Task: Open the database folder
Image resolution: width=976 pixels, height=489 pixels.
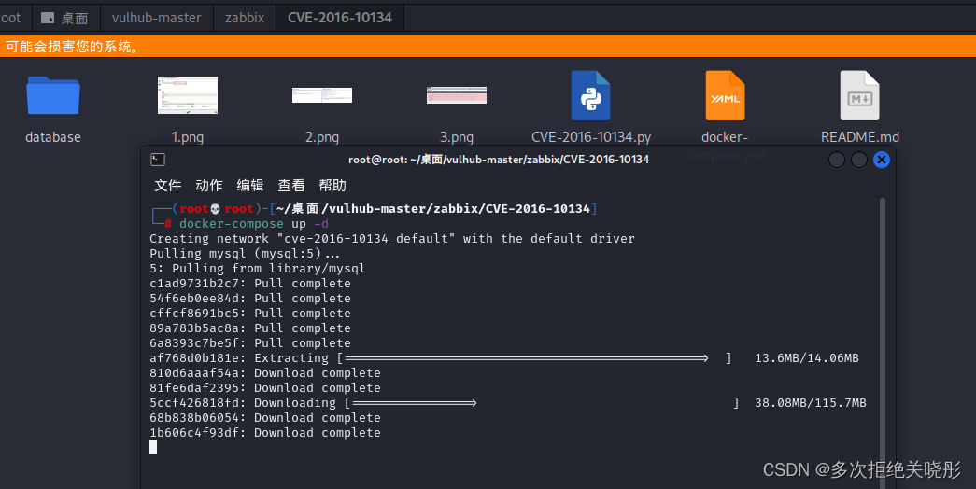Action: point(52,95)
